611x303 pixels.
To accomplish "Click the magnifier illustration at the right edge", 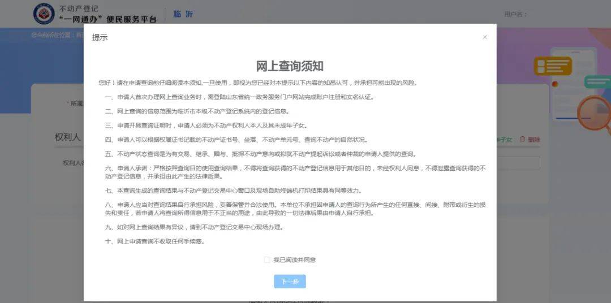I will point(594,115).
